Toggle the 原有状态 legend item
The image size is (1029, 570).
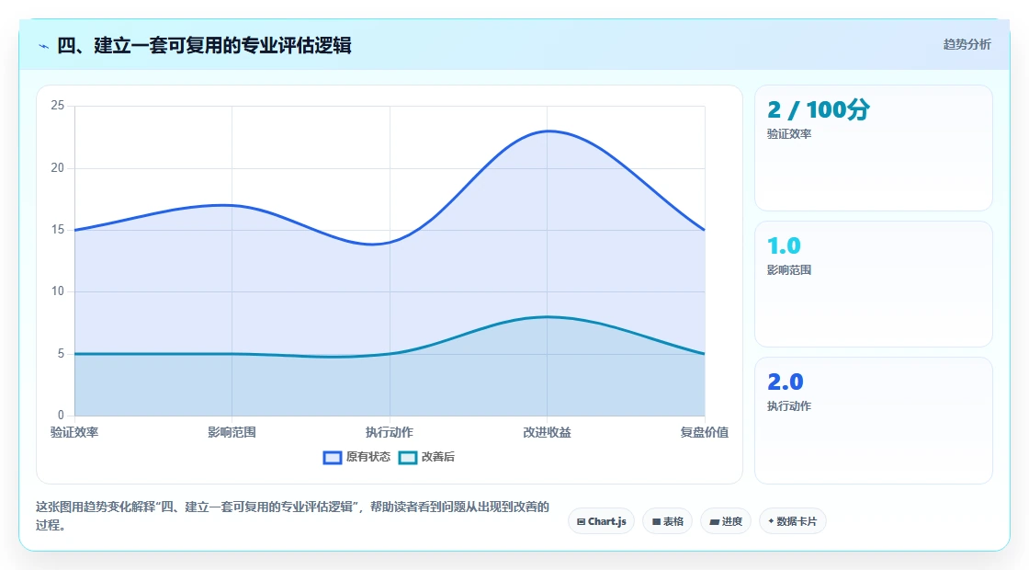pos(356,457)
